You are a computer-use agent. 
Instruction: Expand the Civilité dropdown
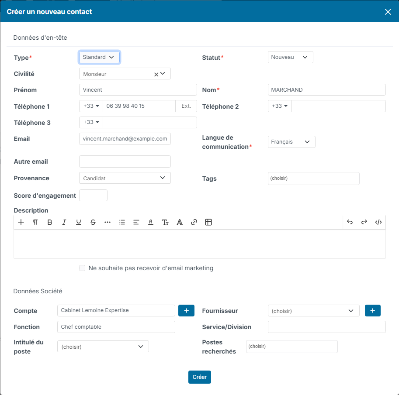tap(163, 73)
